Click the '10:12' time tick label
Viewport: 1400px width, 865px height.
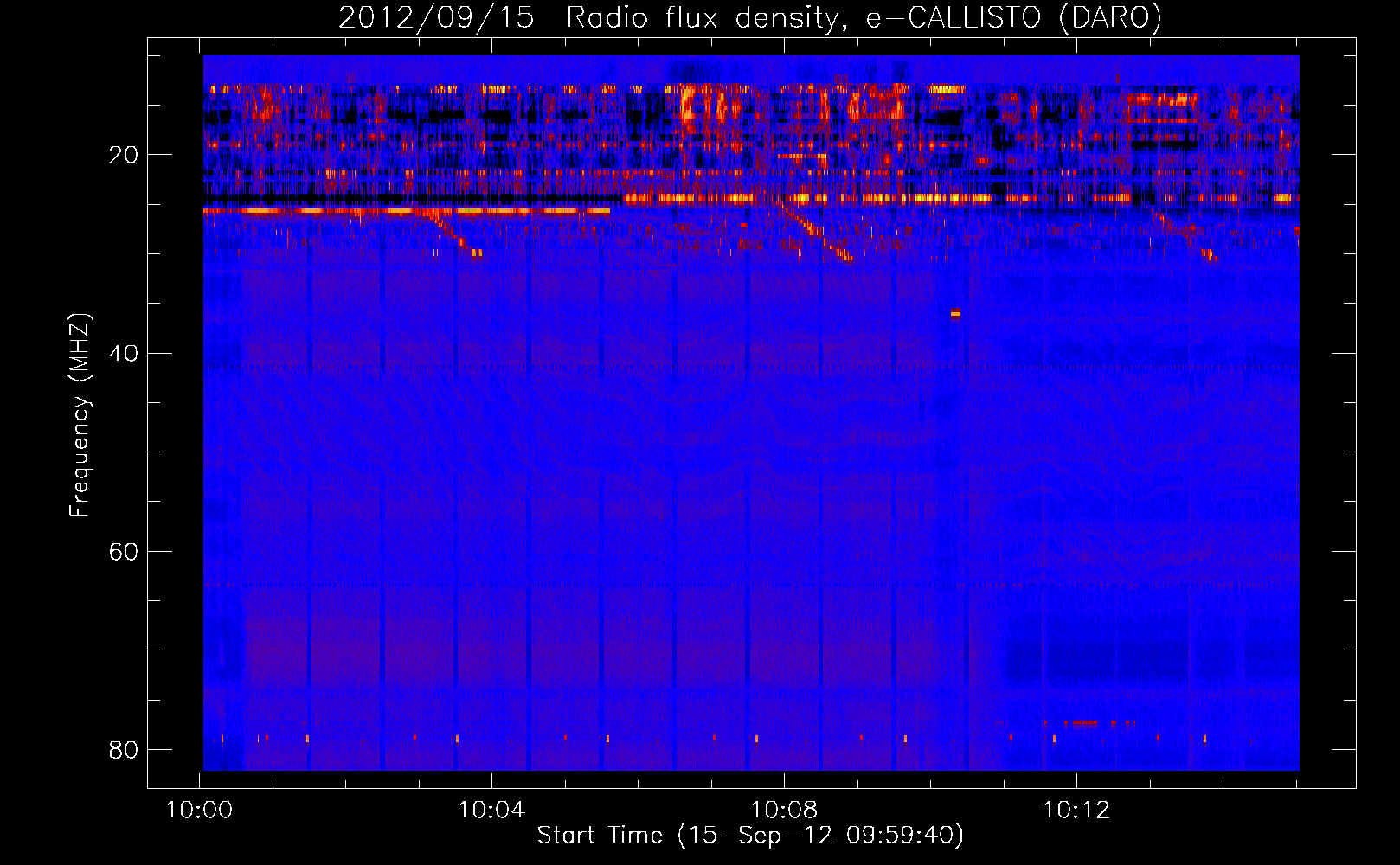(x=1076, y=811)
